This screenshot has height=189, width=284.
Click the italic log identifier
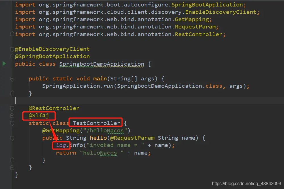61,145
